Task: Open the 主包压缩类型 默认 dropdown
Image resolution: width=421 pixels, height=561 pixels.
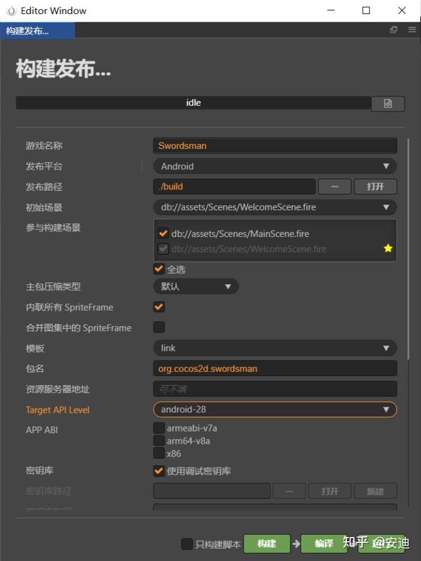Action: [x=196, y=287]
